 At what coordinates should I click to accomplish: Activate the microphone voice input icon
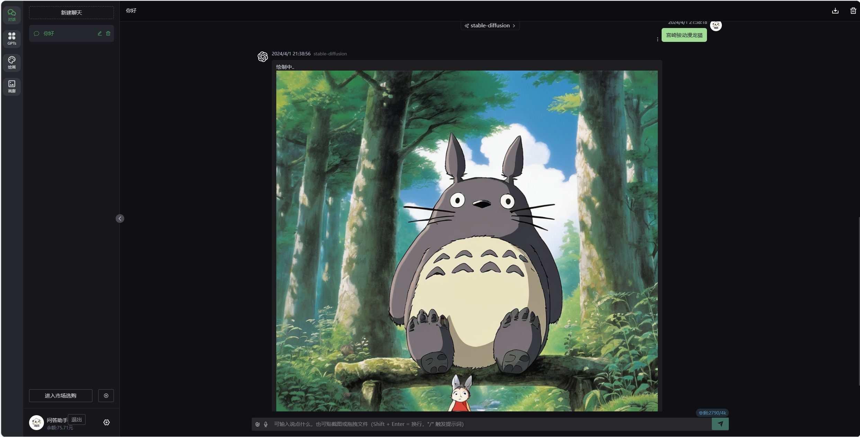266,424
